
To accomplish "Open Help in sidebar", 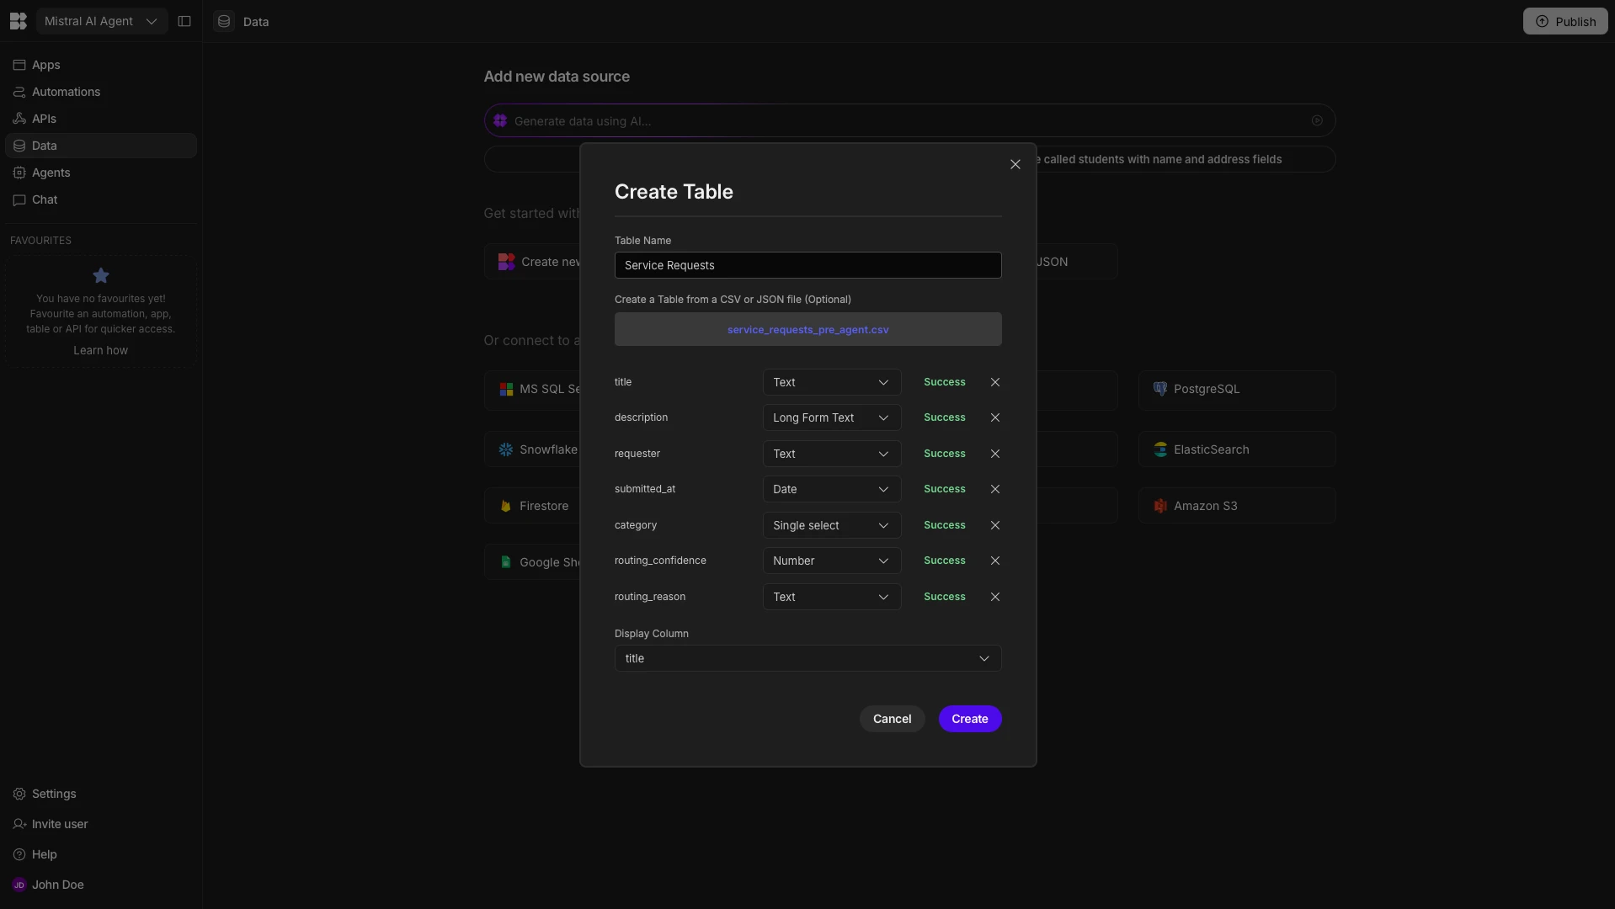I will [x=101, y=854].
